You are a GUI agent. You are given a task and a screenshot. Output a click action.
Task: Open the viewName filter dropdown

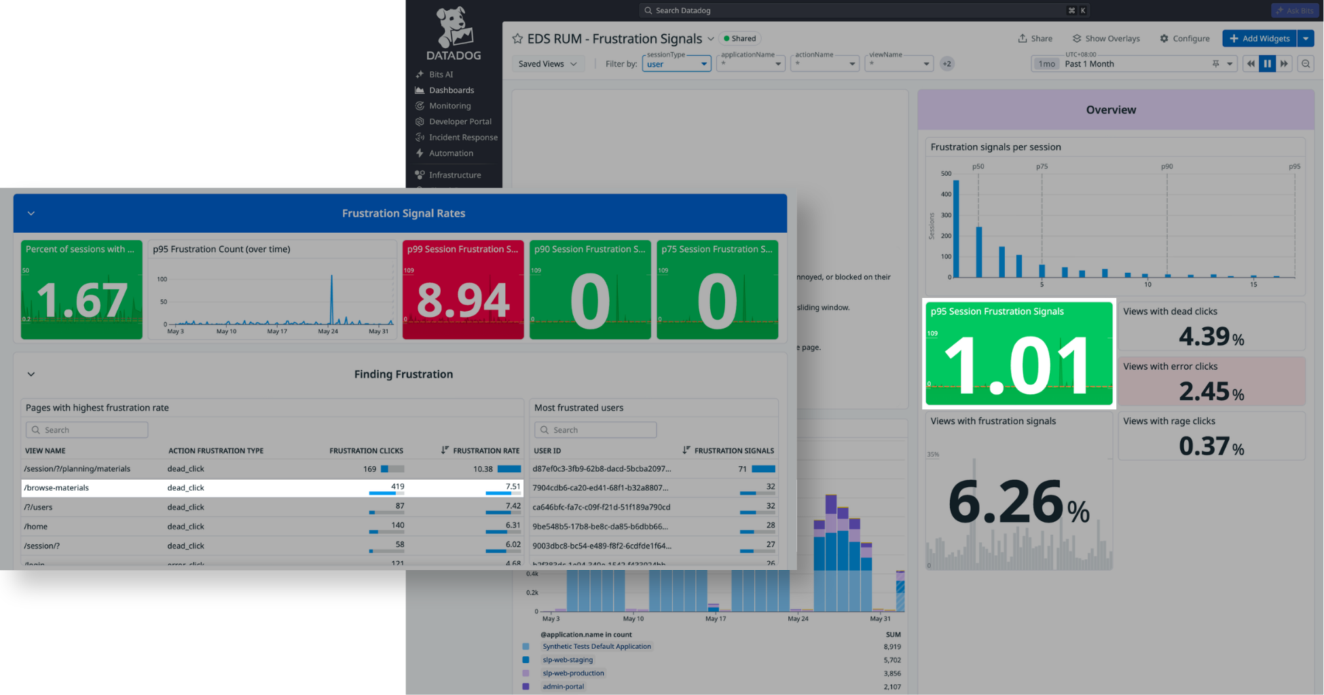point(899,64)
